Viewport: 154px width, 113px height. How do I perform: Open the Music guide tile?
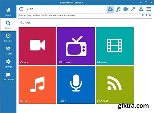coord(38,85)
